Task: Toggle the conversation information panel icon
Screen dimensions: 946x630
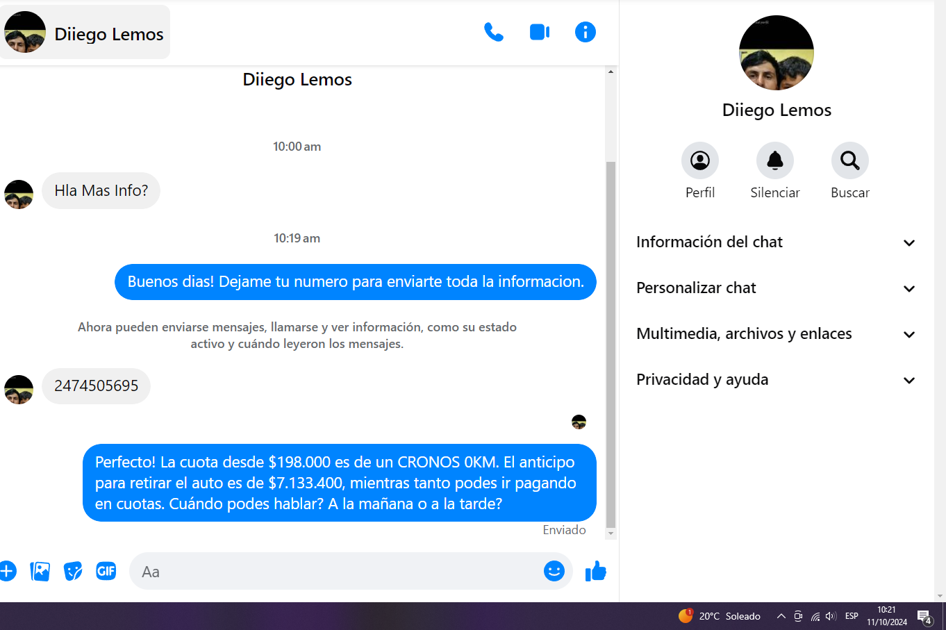Action: [x=586, y=32]
